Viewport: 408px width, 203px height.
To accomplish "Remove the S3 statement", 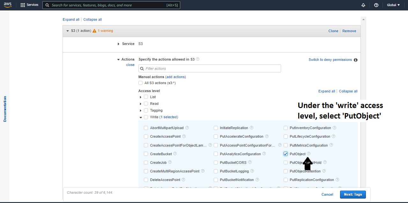I will 349,31.
